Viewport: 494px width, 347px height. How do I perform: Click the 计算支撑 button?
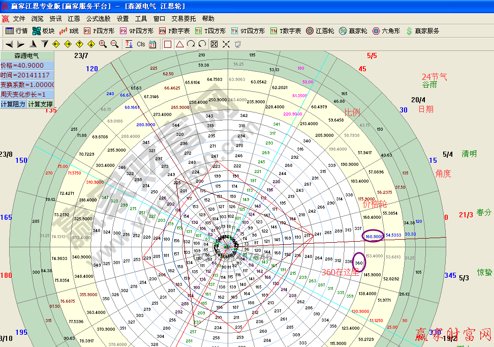coord(40,104)
